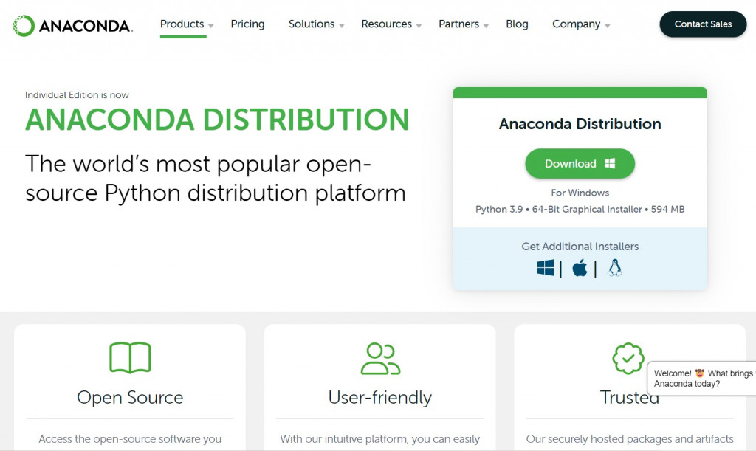Click the Get Additional Installers link
The width and height of the screenshot is (756, 451).
tap(580, 247)
